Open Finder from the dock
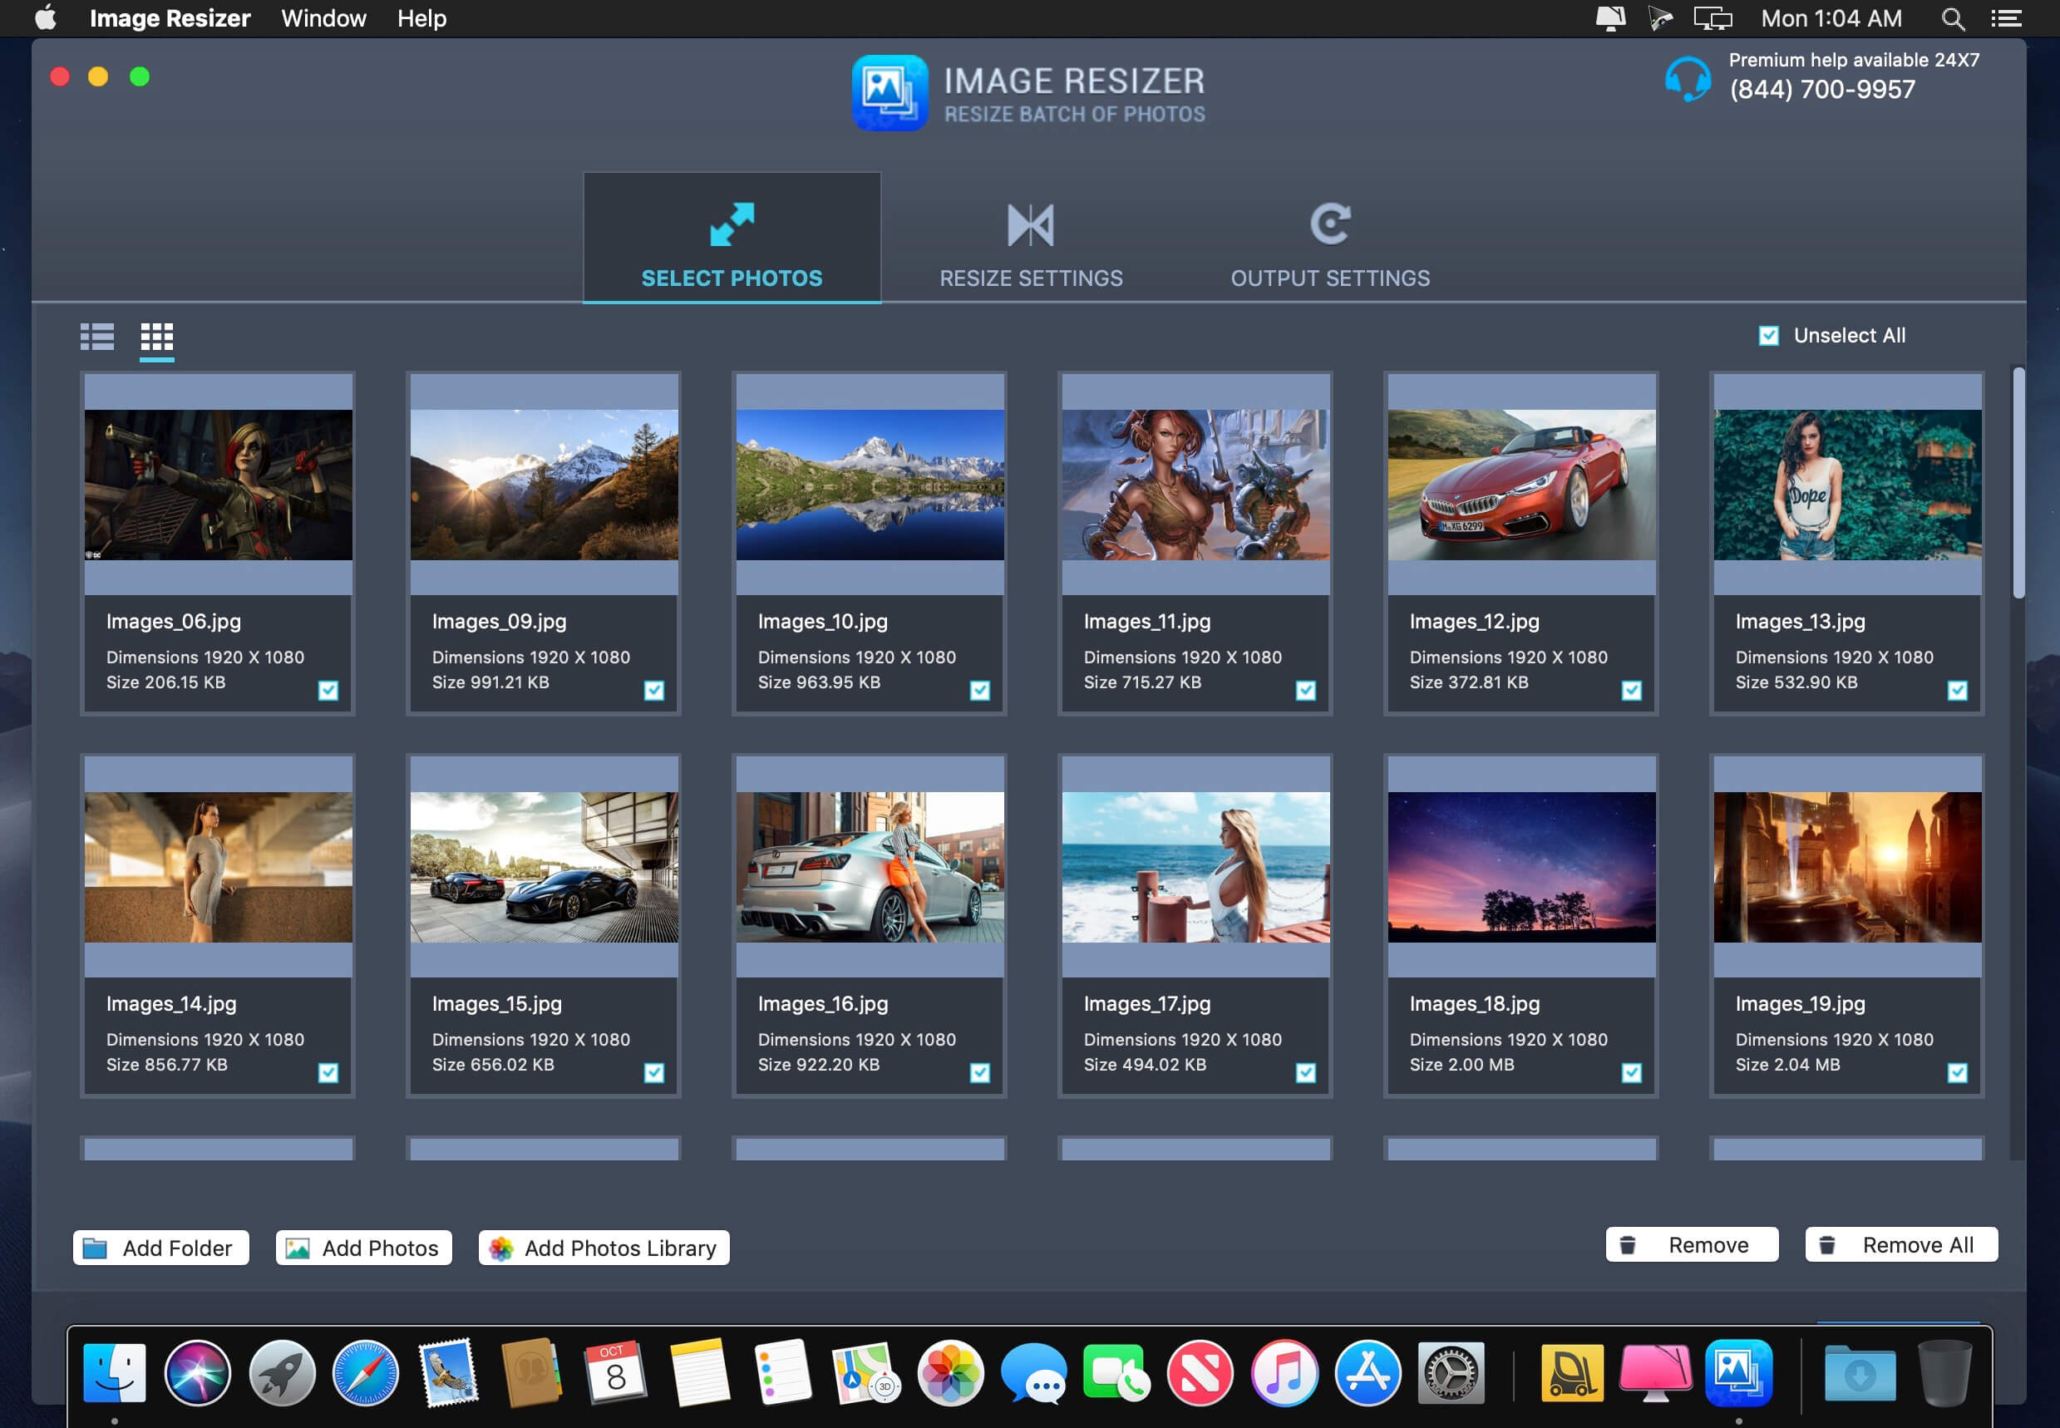 pyautogui.click(x=115, y=1372)
